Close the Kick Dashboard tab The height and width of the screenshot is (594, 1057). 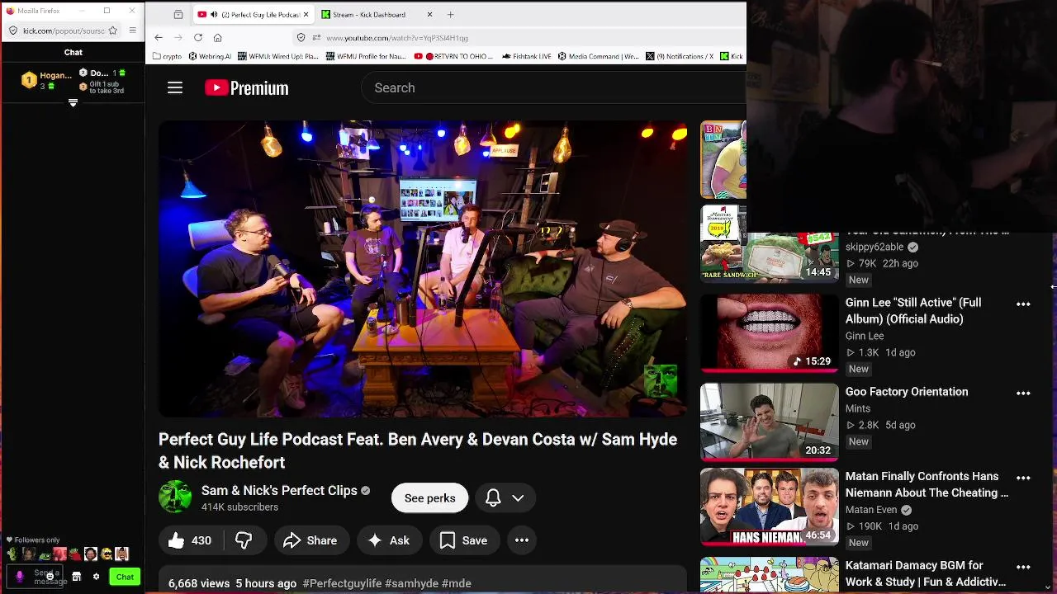tap(429, 14)
